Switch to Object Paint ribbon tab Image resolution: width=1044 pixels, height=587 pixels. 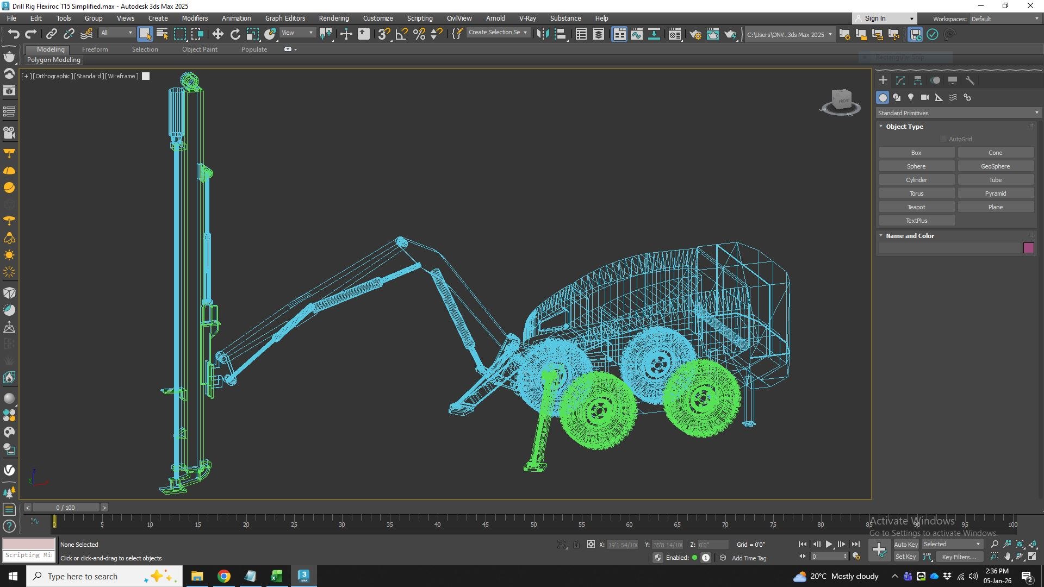tap(200, 49)
